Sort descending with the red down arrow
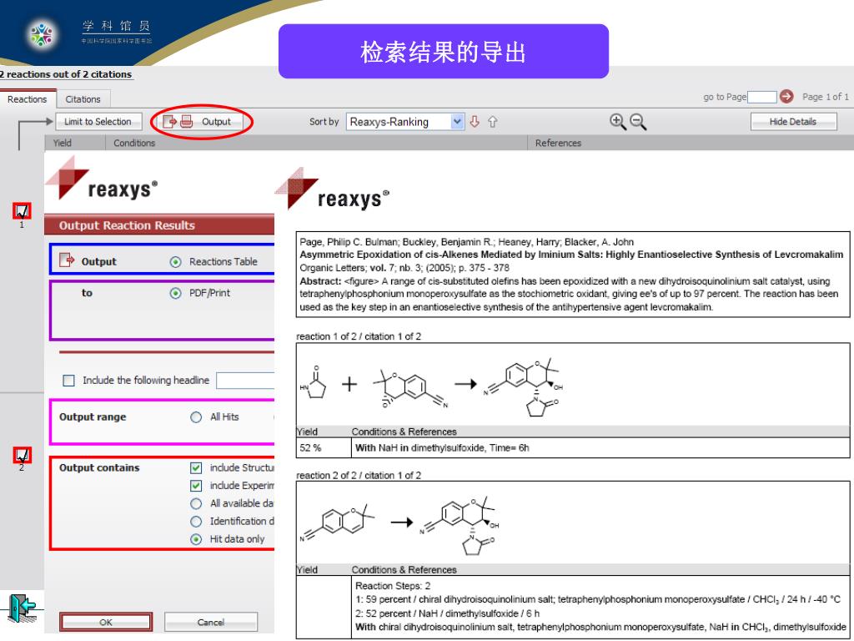The image size is (854, 641). tap(475, 122)
